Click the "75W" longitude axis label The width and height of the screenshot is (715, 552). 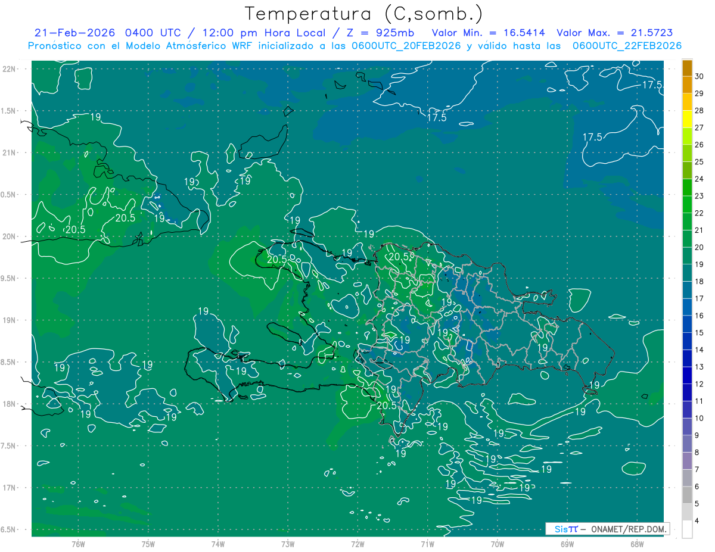[x=148, y=544]
